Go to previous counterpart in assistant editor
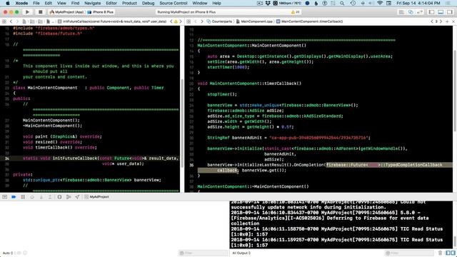This screenshot has height=257, width=457. (432, 21)
